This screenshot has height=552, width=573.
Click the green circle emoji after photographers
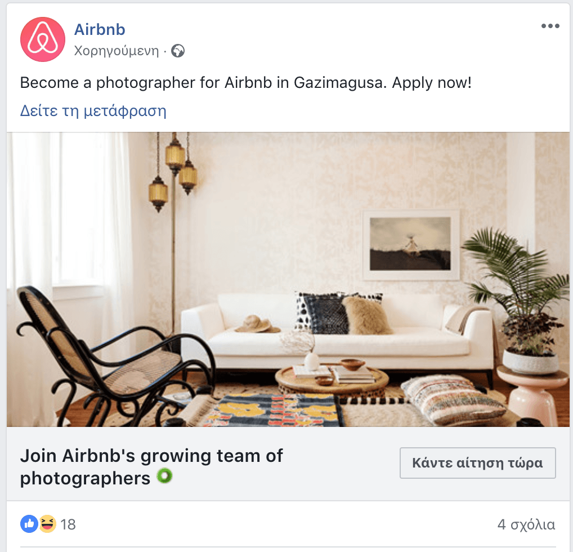click(164, 476)
